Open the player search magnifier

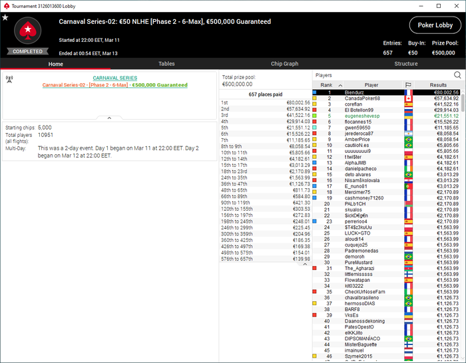click(457, 75)
